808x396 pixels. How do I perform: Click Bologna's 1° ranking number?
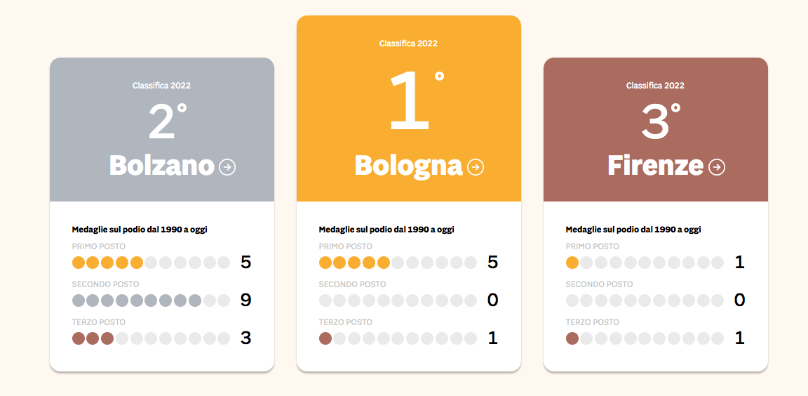tap(416, 100)
